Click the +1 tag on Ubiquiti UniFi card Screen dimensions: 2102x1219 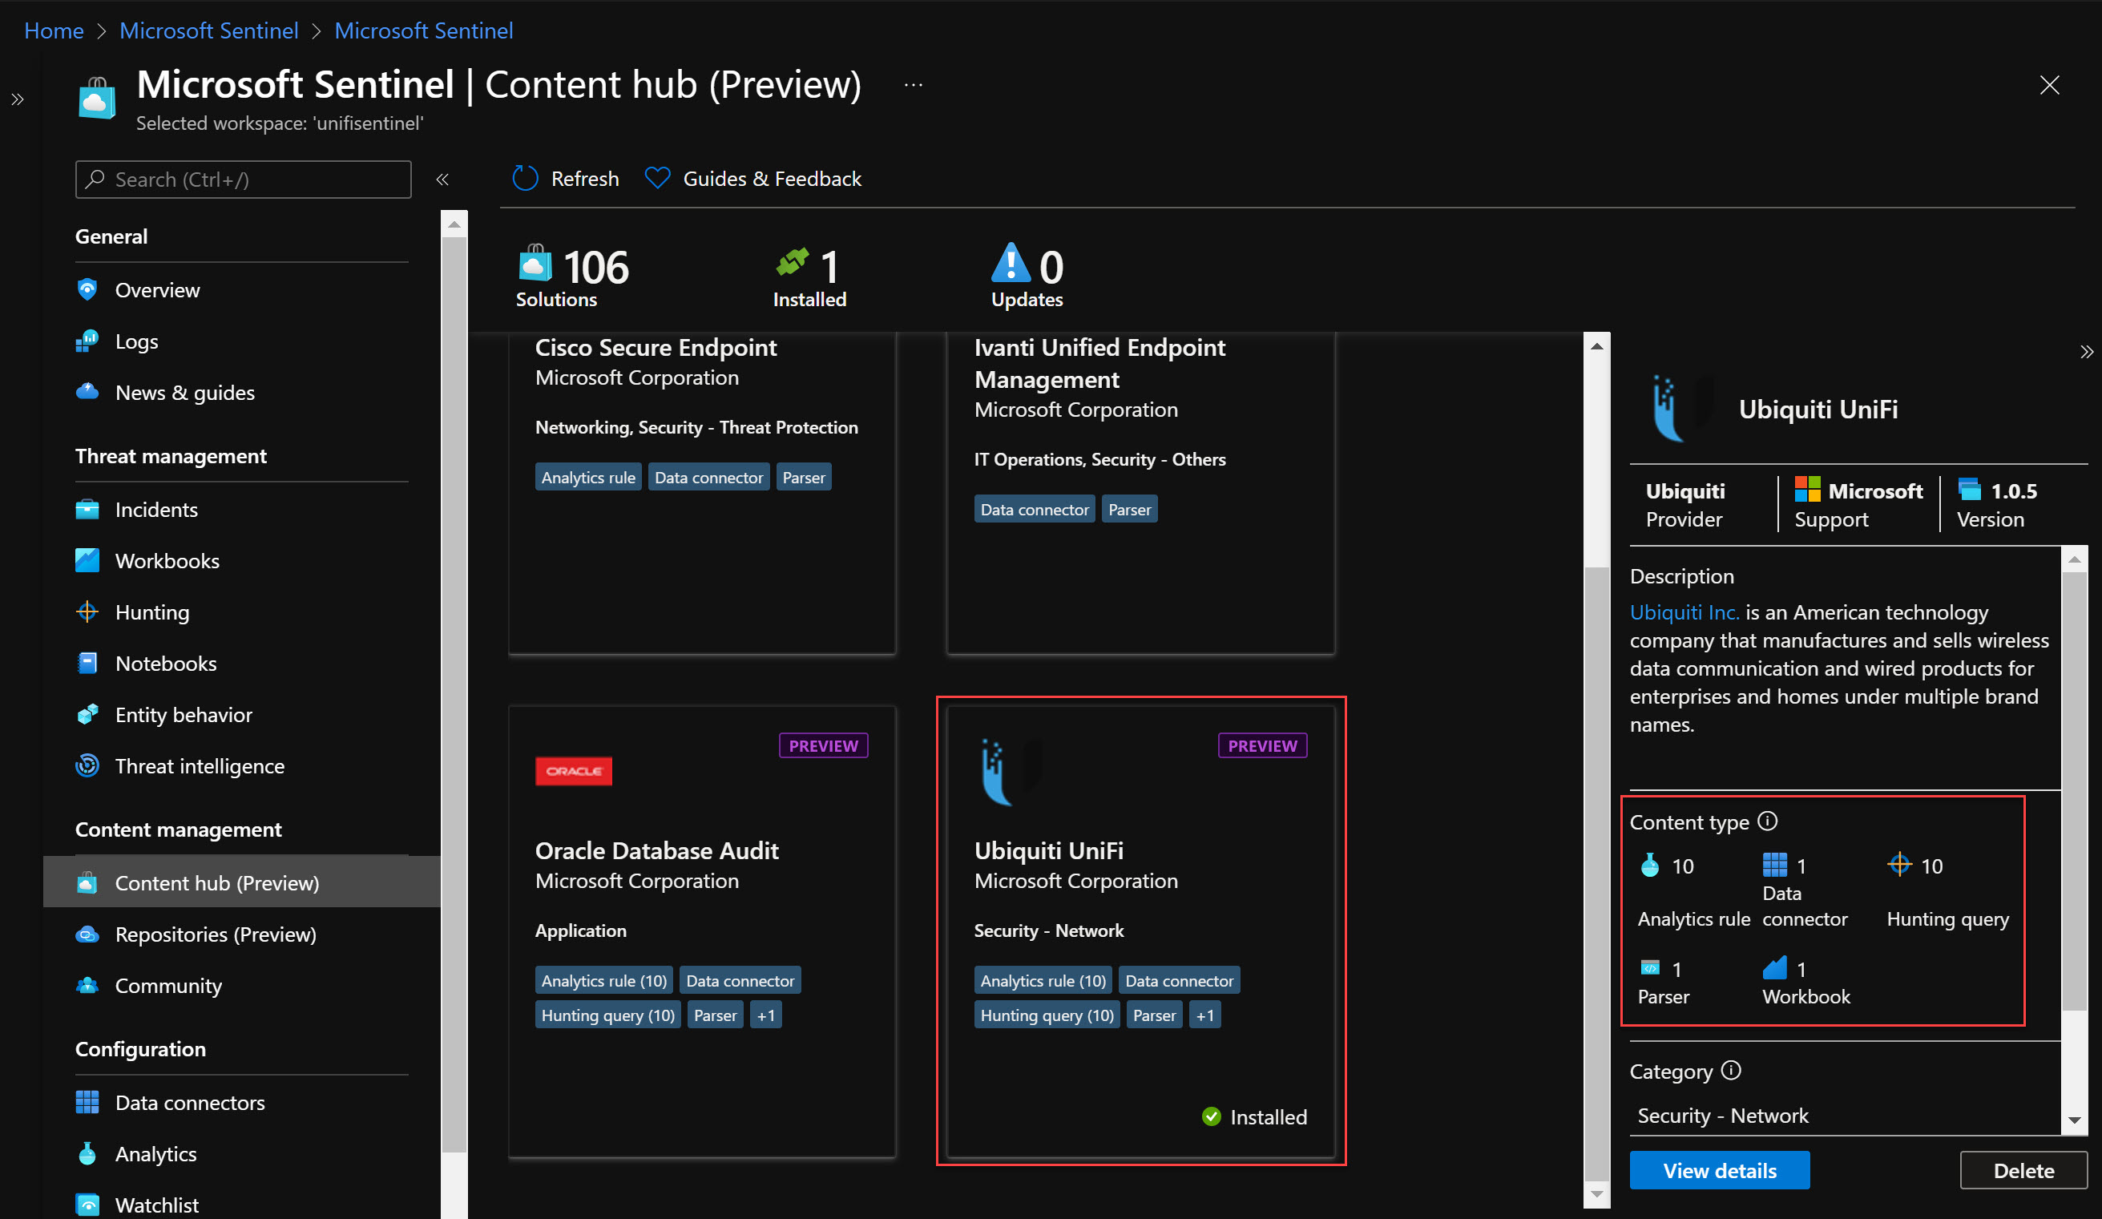[1204, 1015]
